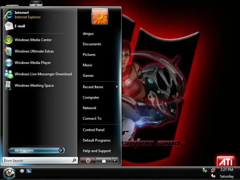
Task: Open Help and Support
Action: [x=97, y=151]
